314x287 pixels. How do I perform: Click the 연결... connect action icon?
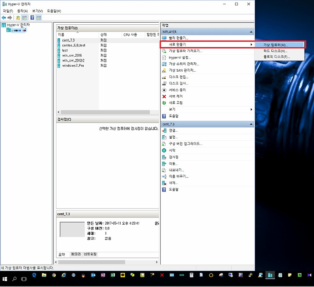(x=164, y=131)
